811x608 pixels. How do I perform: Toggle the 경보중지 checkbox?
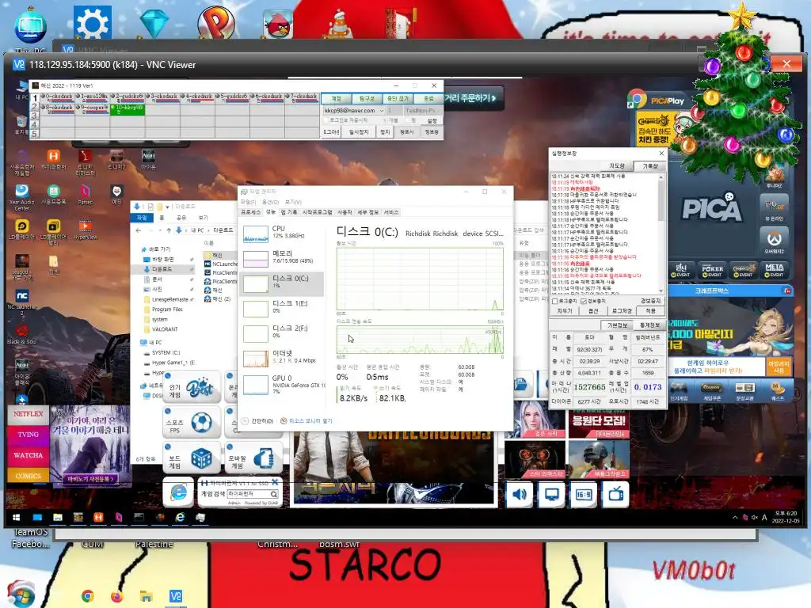[584, 301]
